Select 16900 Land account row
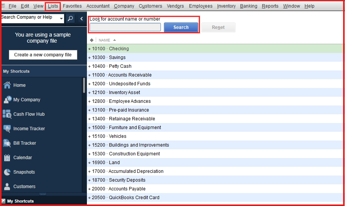 click(x=215, y=163)
